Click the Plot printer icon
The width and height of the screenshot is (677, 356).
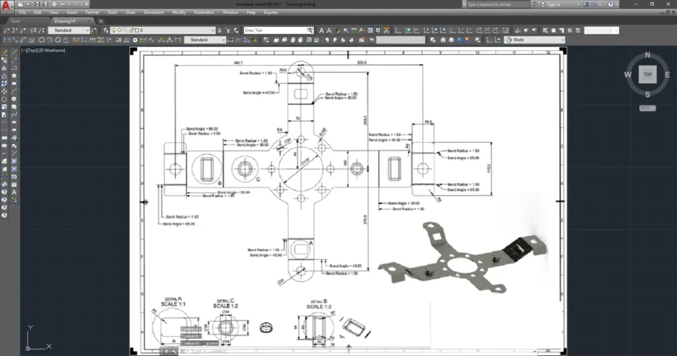coord(53,4)
